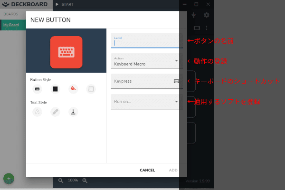
Task: Zoom out with the left magnifier icon
Action: click(61, 180)
